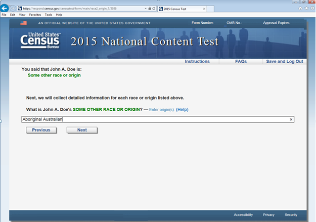Screen dimensions: 316x222
Task: Click the 'Form Number:' header text
Action: tap(203, 23)
